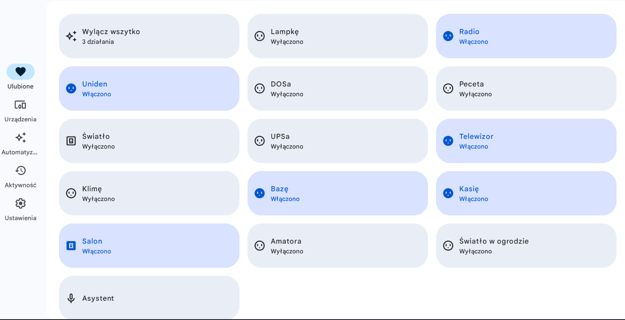Turn on the Peceta outlet
Viewport: 625px width, 320px height.
[x=526, y=89]
